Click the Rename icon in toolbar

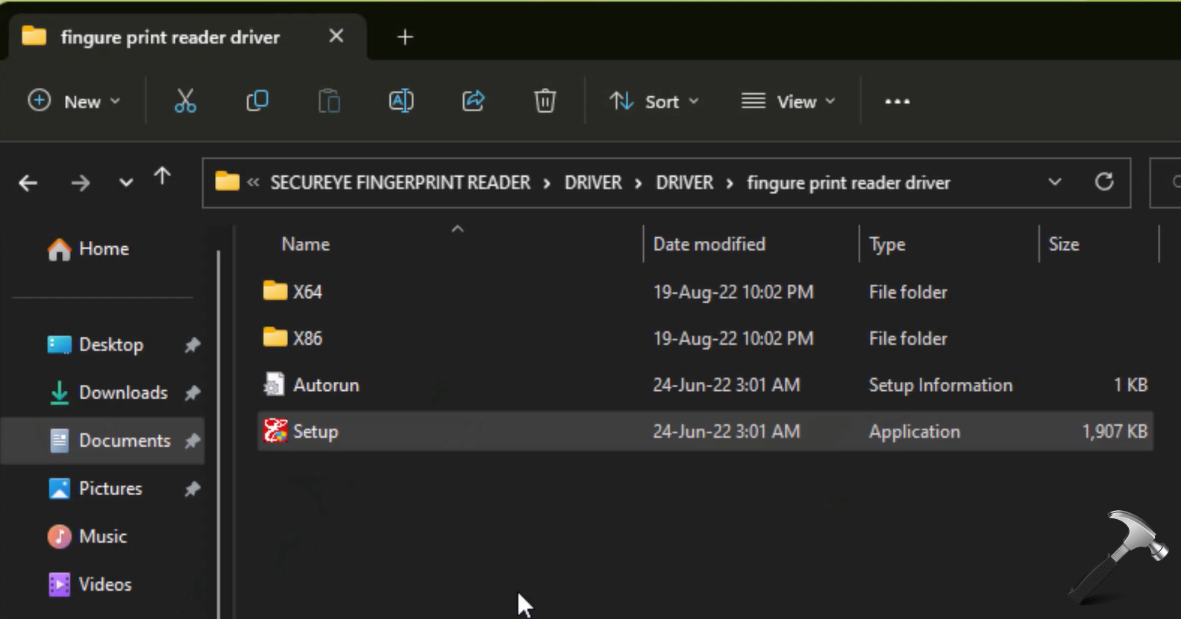[401, 101]
